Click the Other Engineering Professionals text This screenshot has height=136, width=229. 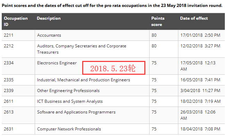68,91
